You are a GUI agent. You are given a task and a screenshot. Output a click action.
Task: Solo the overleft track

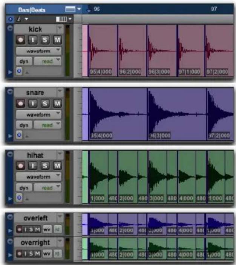coord(31,230)
